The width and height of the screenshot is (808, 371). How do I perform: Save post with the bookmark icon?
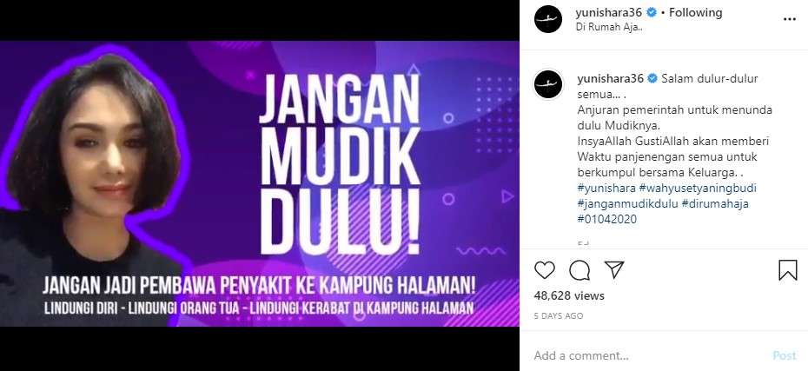787,270
